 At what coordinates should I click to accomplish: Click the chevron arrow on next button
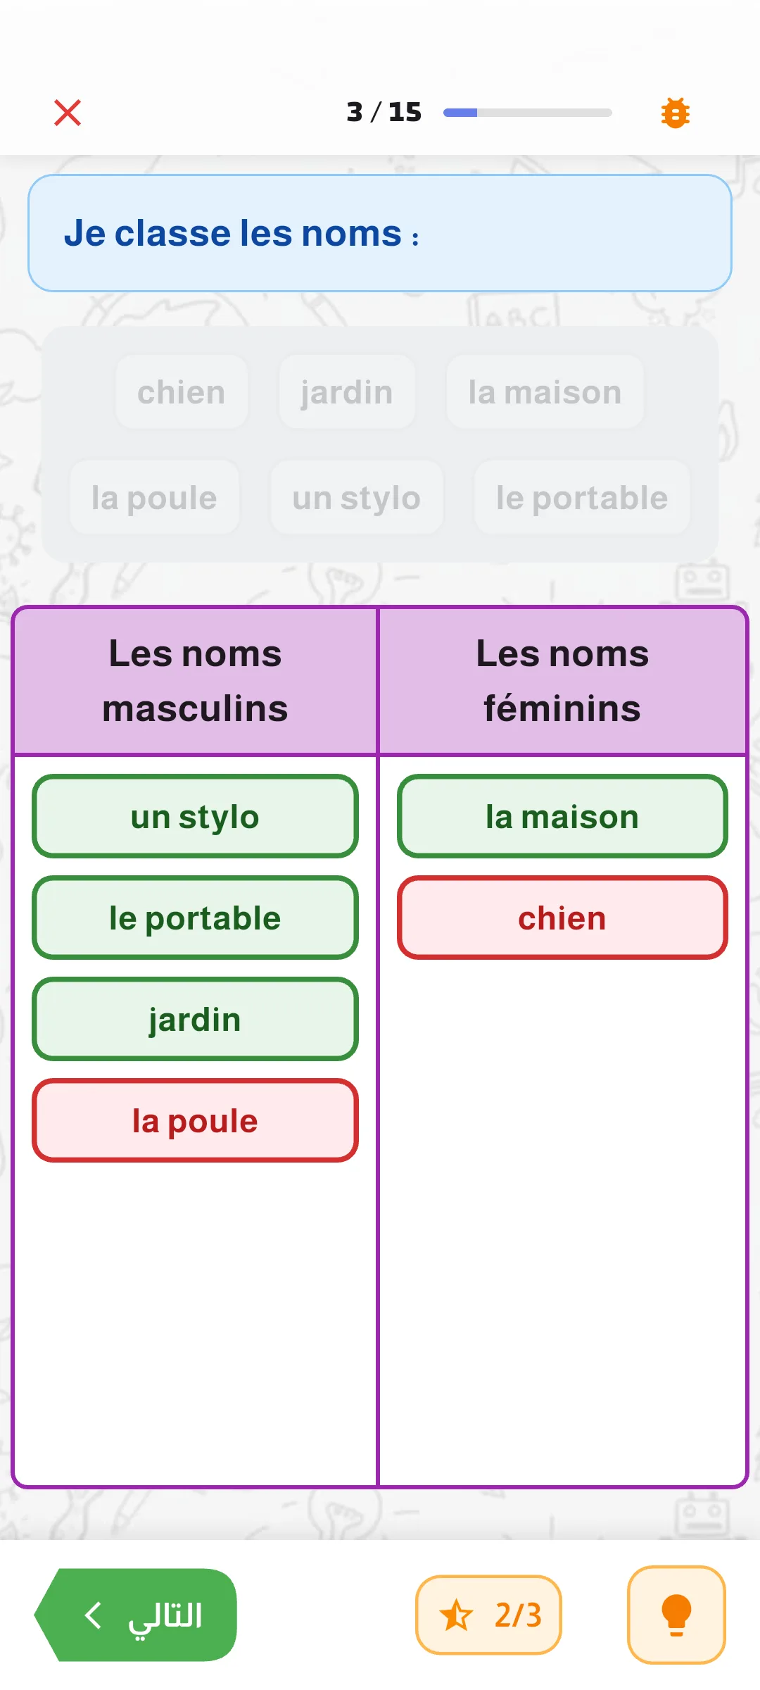click(94, 1615)
